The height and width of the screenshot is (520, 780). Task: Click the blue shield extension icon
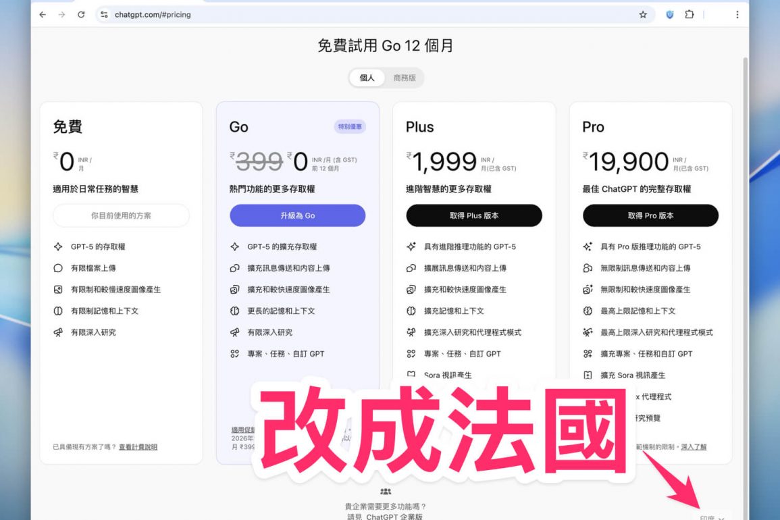click(669, 14)
